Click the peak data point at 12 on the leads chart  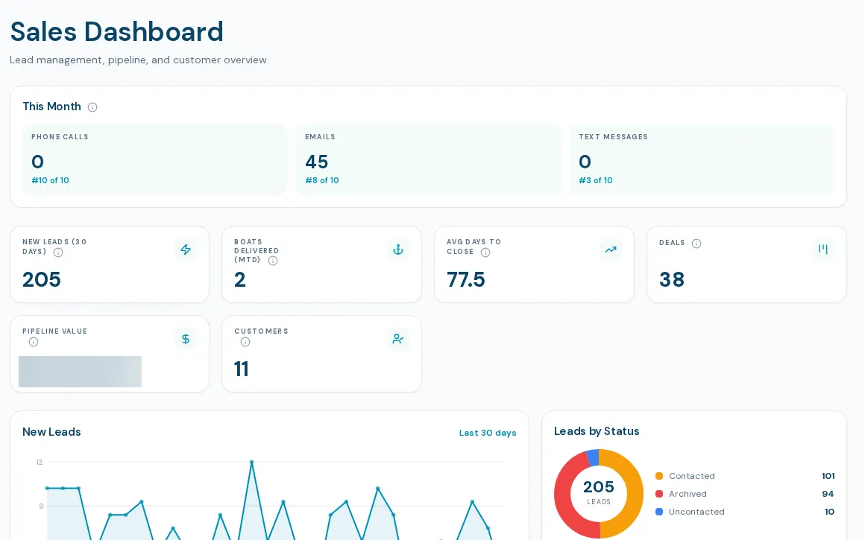(x=251, y=462)
